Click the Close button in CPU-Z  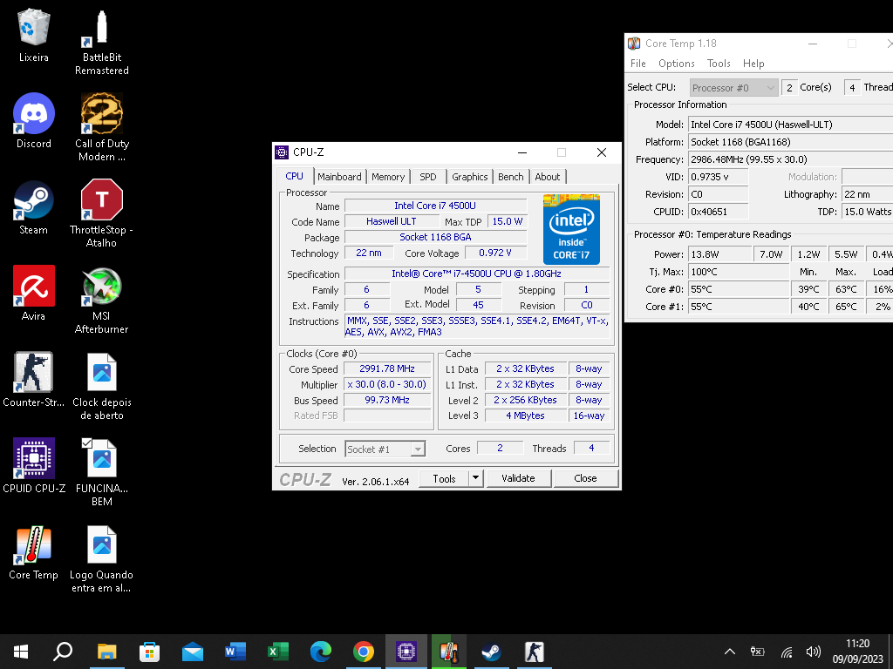585,478
